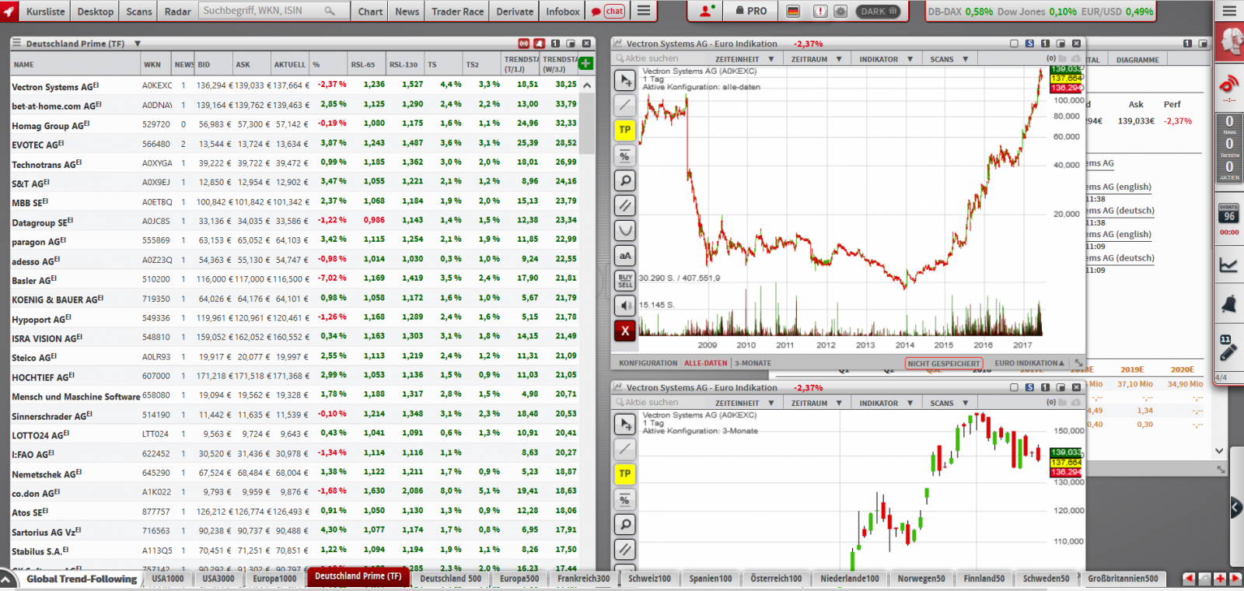Select parallel lines tool in upper chart
The height and width of the screenshot is (591, 1244).
[625, 205]
